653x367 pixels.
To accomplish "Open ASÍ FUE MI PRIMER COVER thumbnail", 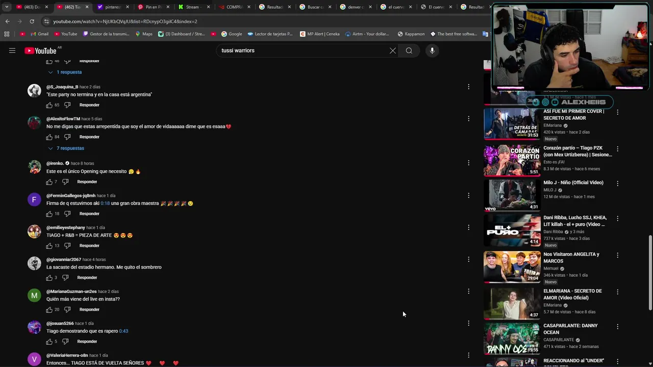I will coord(512,123).
